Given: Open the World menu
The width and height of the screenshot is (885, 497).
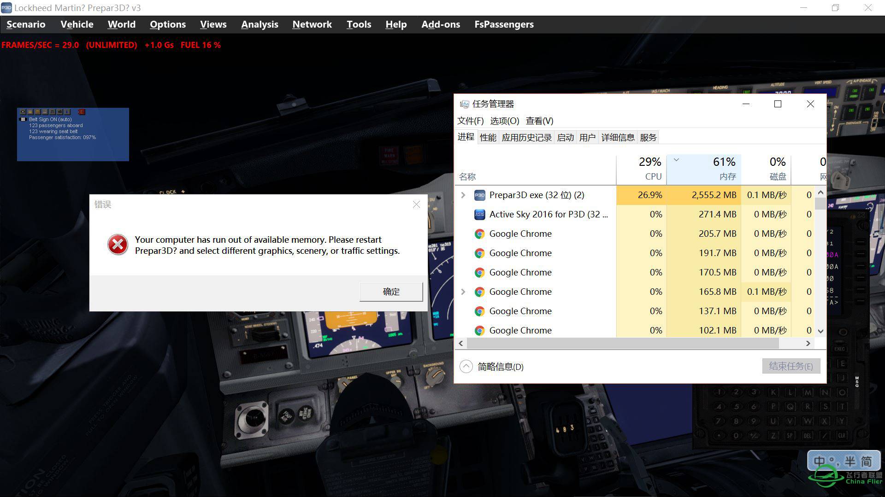Looking at the screenshot, I should [x=122, y=24].
